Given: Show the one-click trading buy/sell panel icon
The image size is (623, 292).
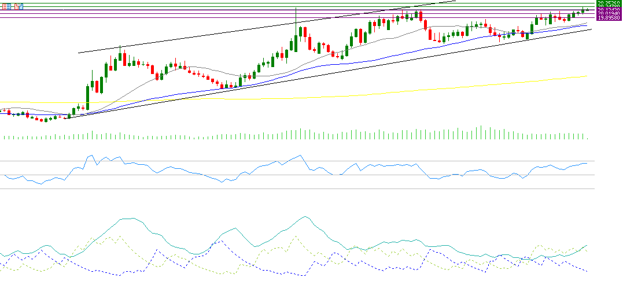Looking at the screenshot, I should [18, 6].
